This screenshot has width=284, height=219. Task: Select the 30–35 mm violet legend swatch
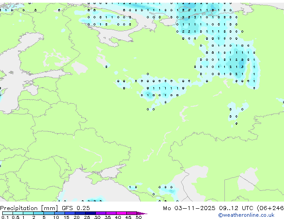pos(100,213)
